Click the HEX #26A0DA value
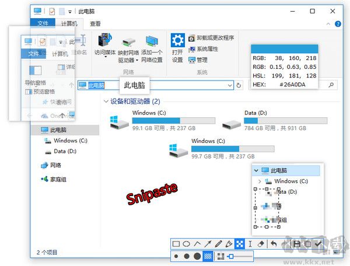This screenshot has height=266, width=350. point(292,85)
